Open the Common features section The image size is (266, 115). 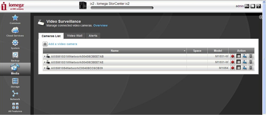pyautogui.click(x=15, y=19)
